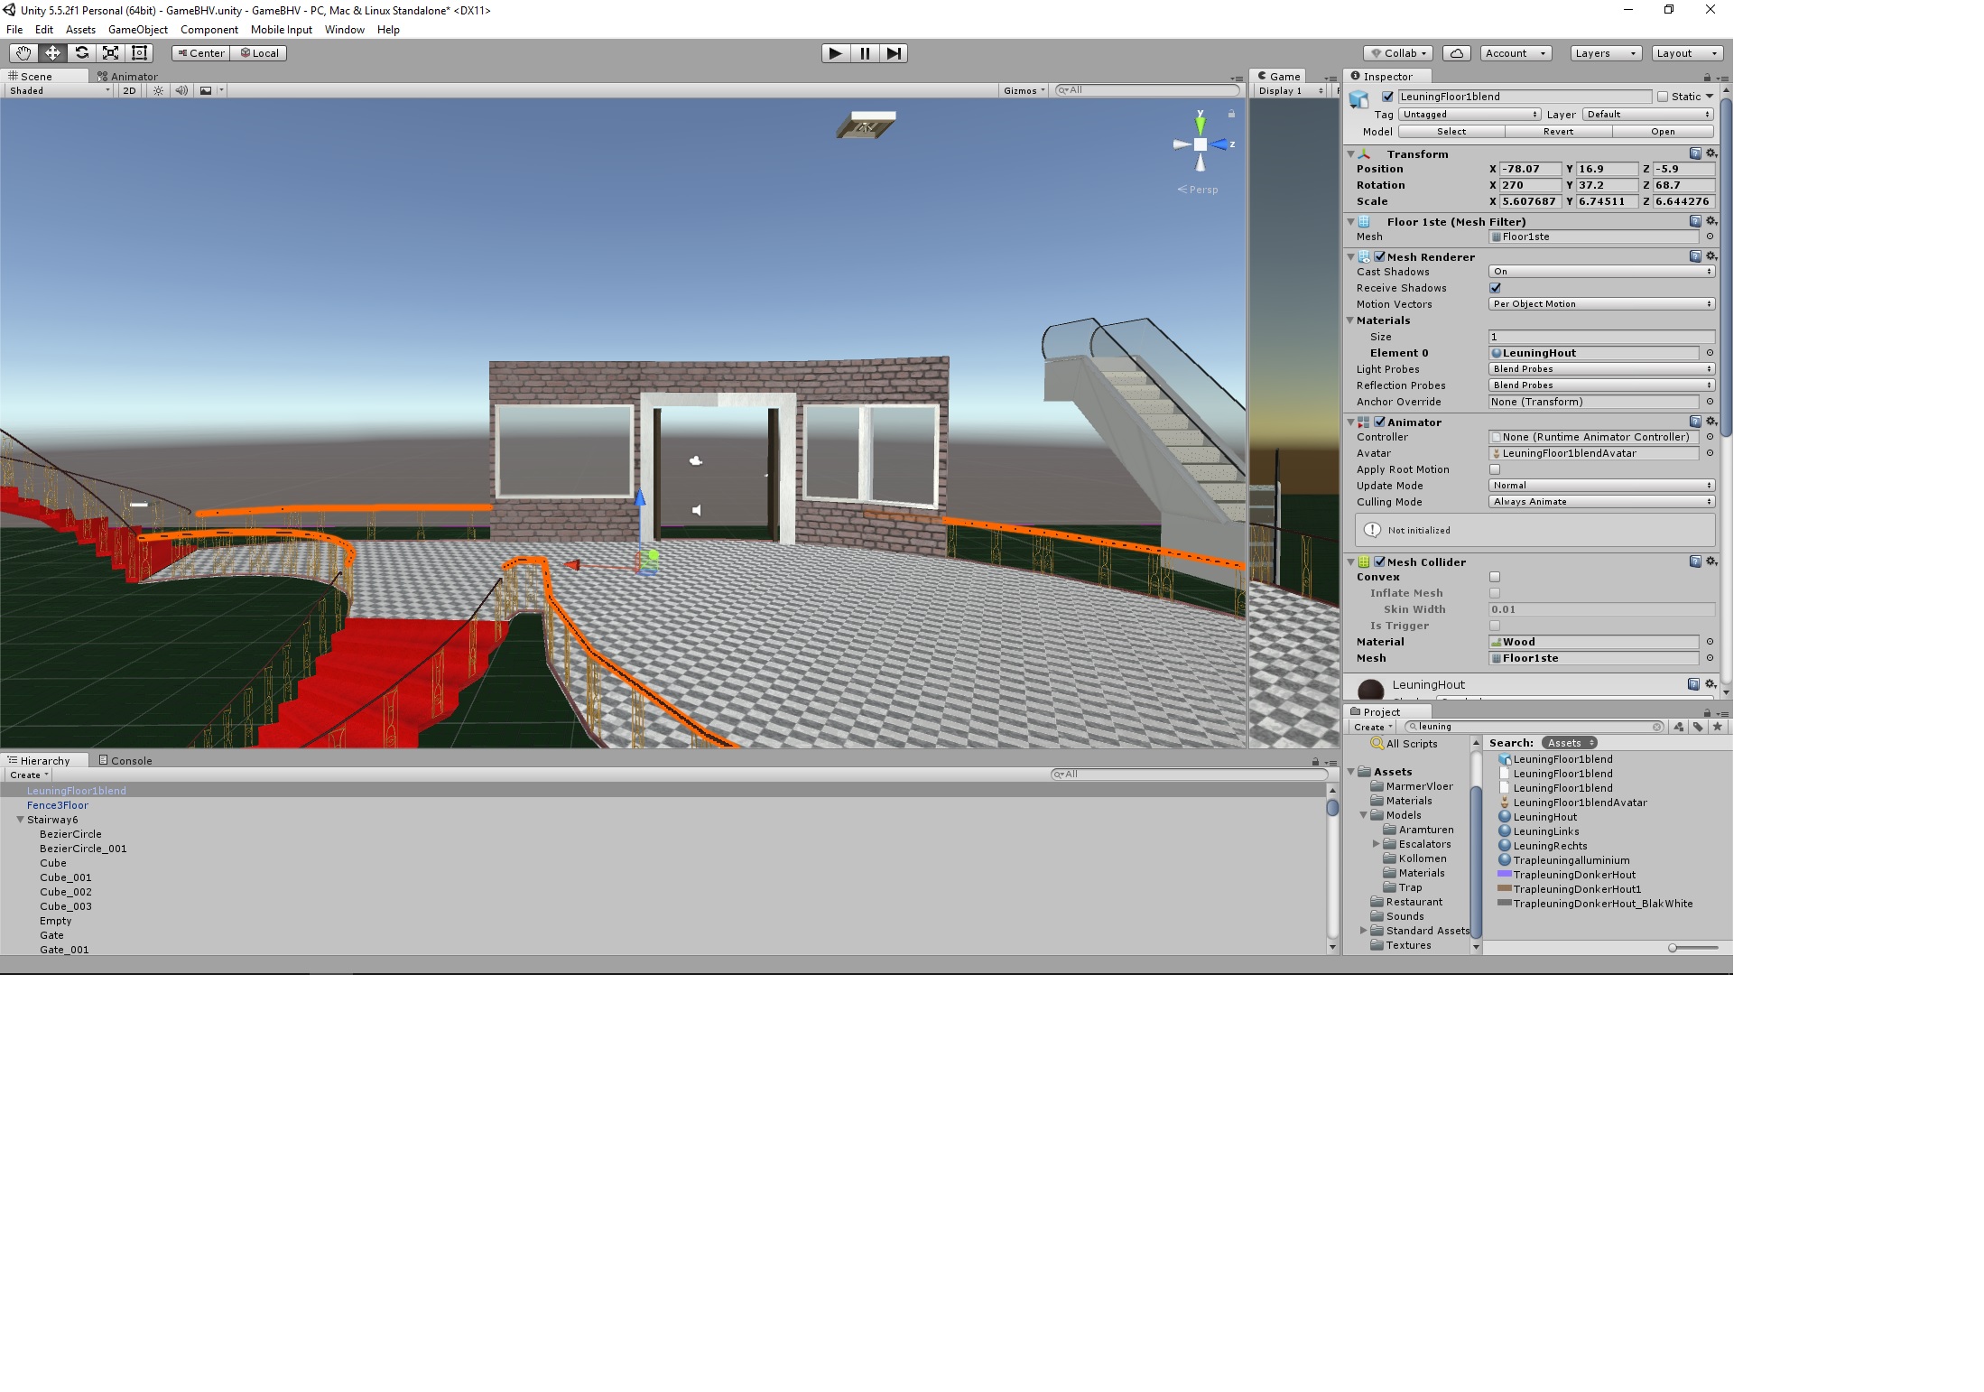Viewport: 1984px width, 1392px height.
Task: Toggle Is Trigger on the Mesh Collider
Action: coord(1497,626)
